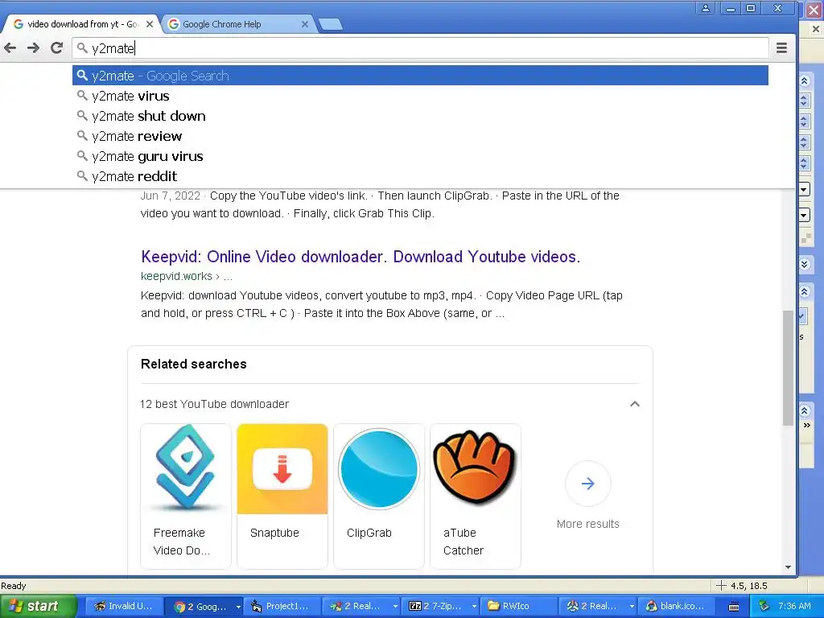
Task: Toggle the checked checkbox in background side panel
Action: [801, 315]
